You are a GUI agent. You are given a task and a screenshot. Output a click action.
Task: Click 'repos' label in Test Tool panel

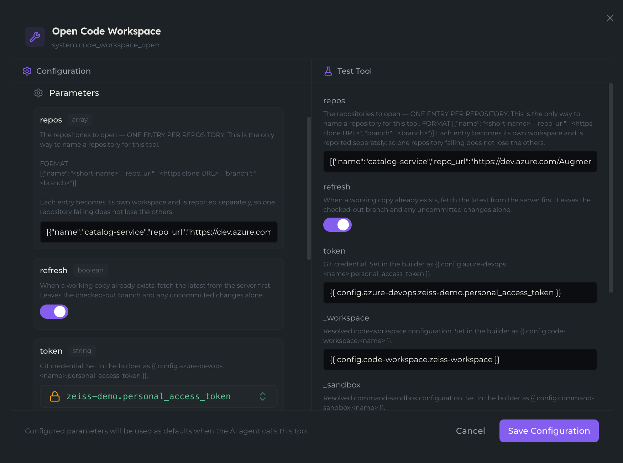point(334,101)
